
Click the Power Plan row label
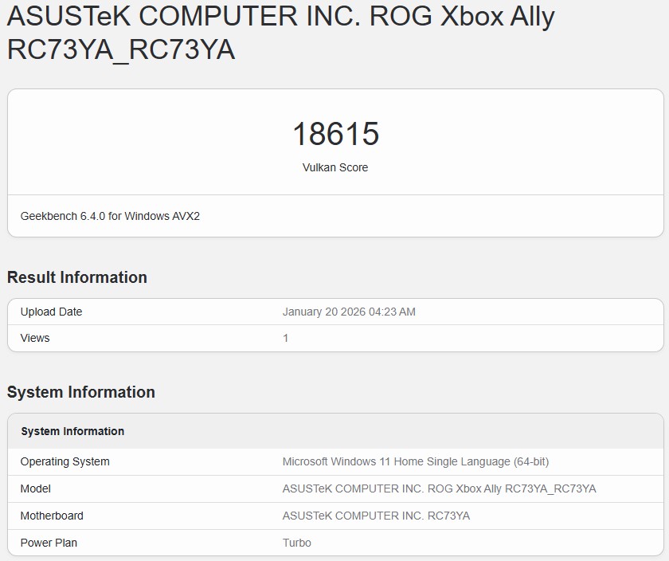(49, 543)
